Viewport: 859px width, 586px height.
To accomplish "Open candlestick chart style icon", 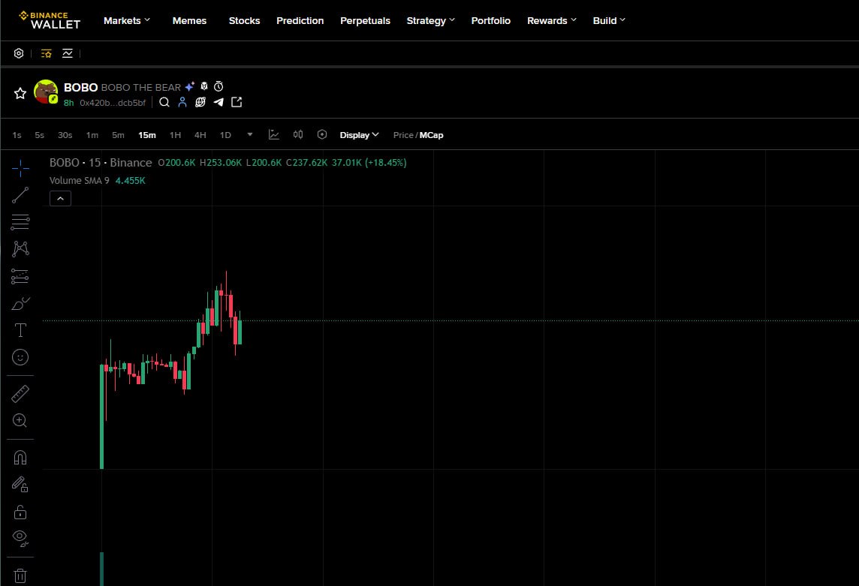I will click(x=298, y=135).
